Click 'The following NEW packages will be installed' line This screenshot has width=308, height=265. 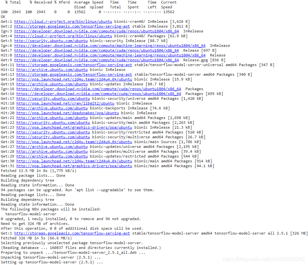(x=51, y=209)
